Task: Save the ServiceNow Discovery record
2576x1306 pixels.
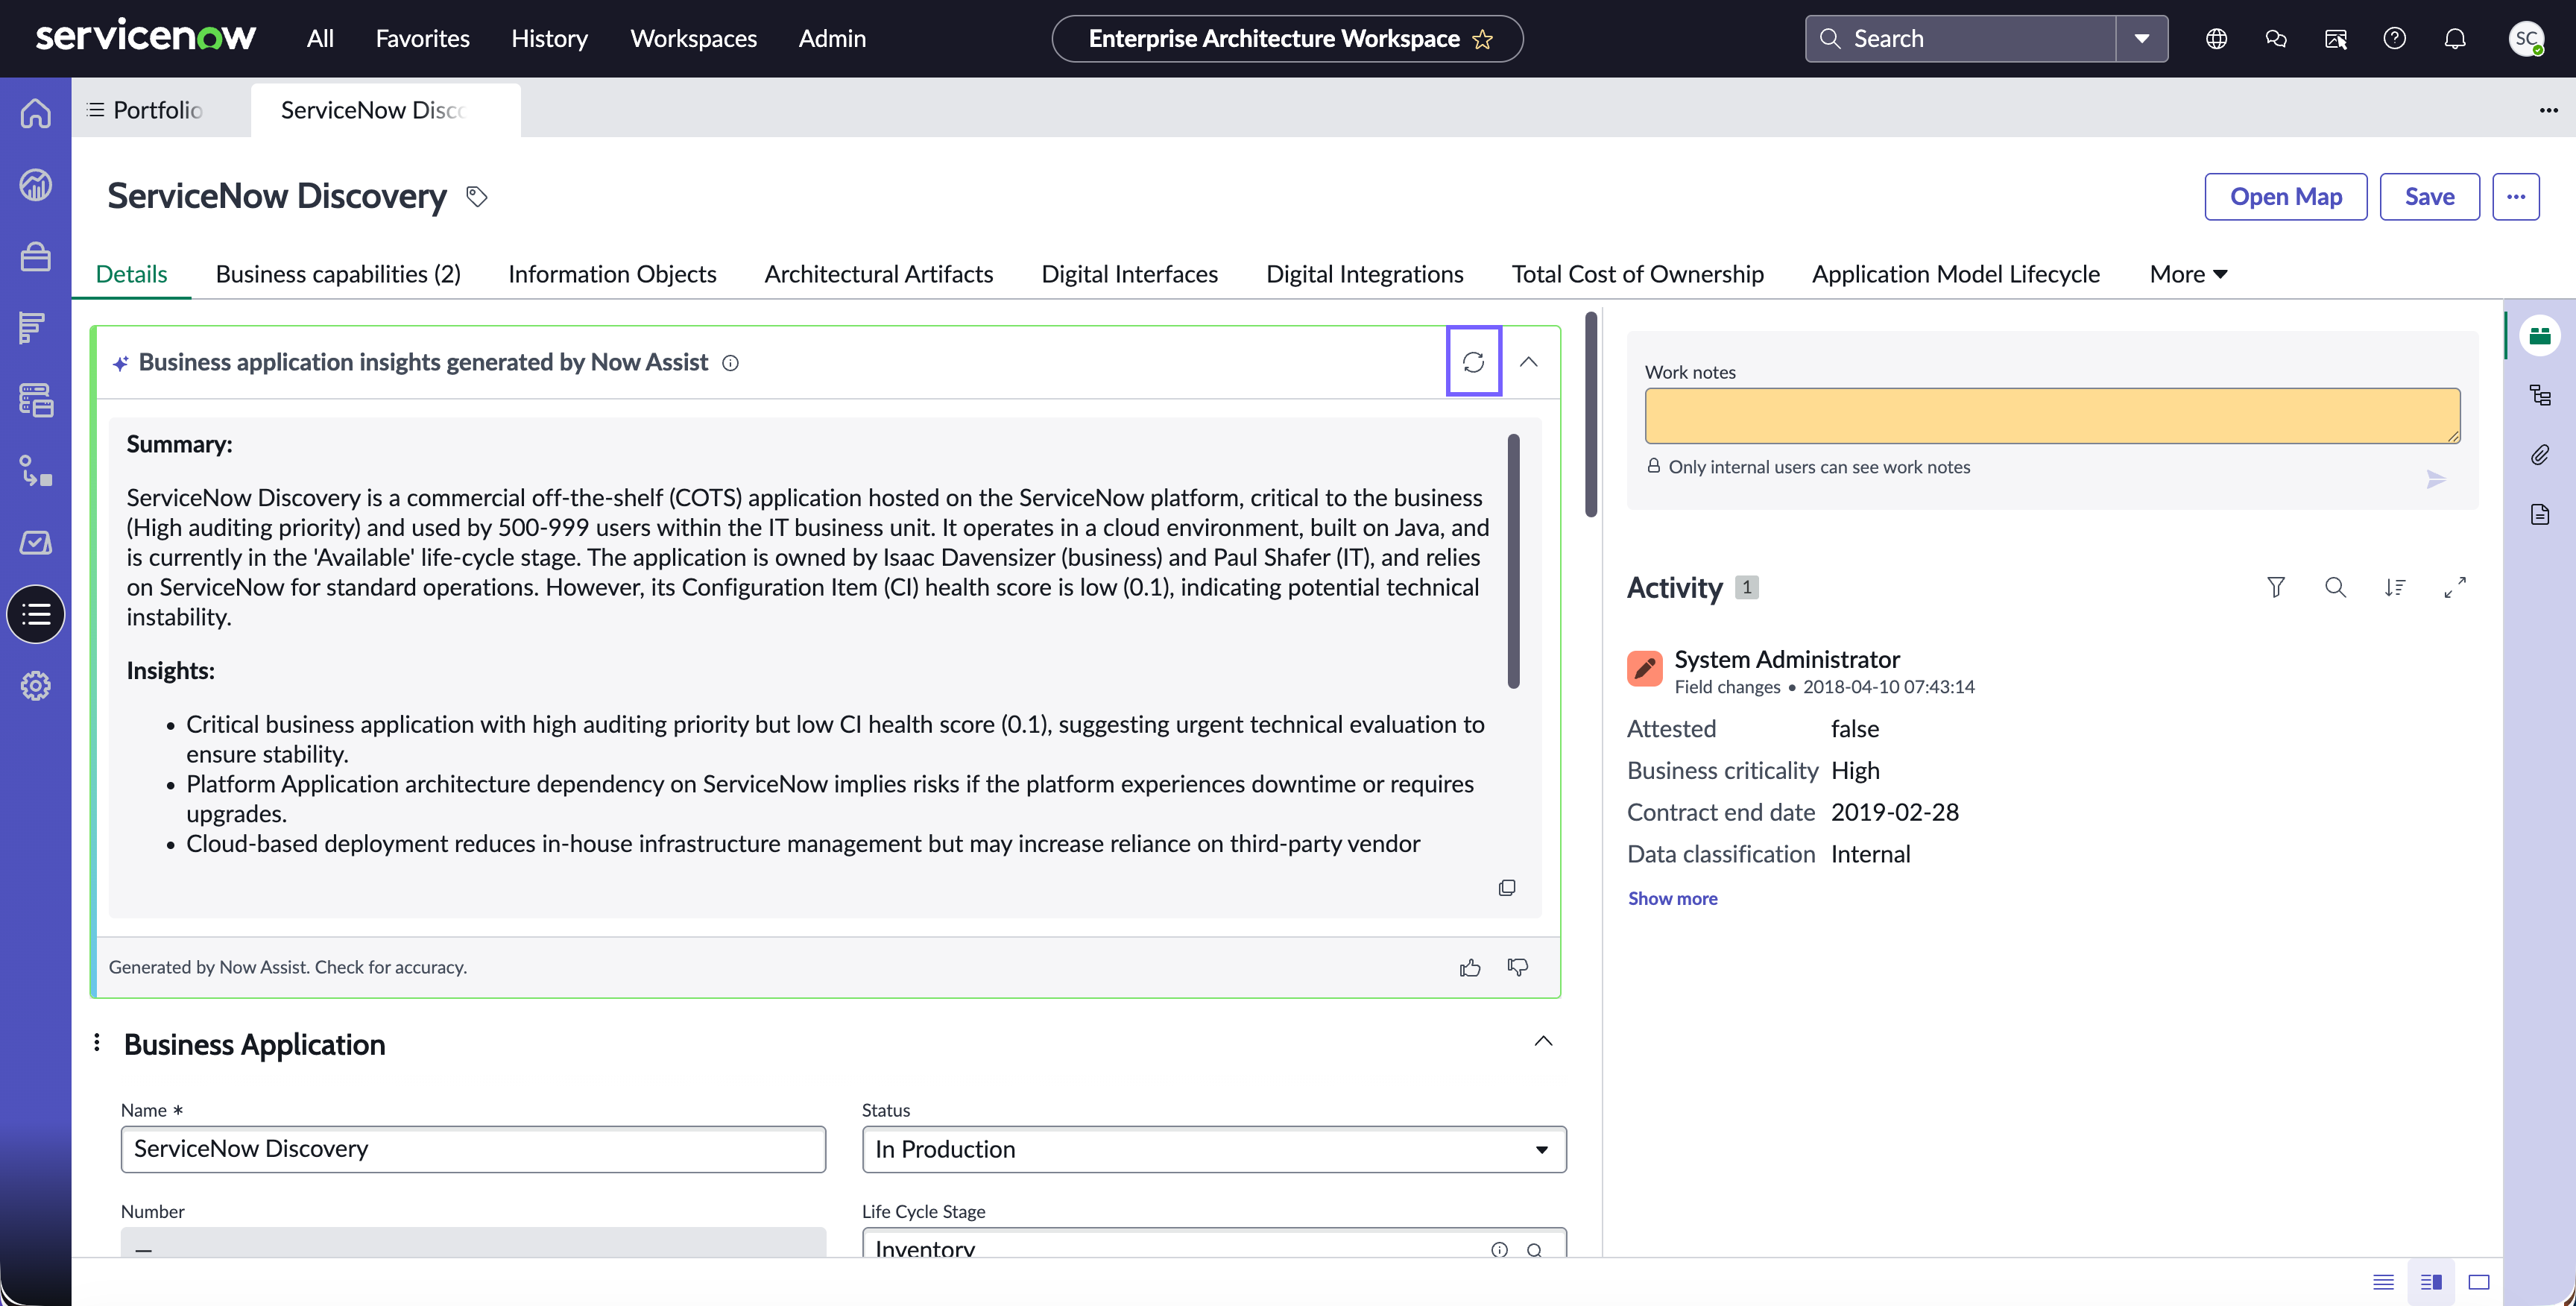Action: tap(2430, 197)
